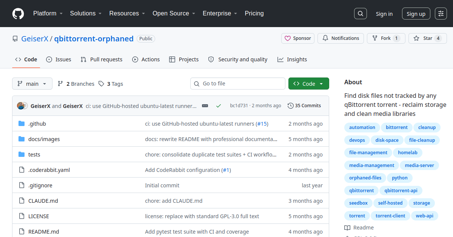Click the green check status icon
The width and height of the screenshot is (453, 237).
(x=219, y=106)
